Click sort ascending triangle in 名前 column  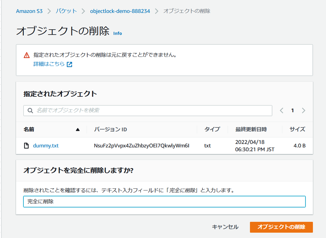pyautogui.click(x=78, y=130)
